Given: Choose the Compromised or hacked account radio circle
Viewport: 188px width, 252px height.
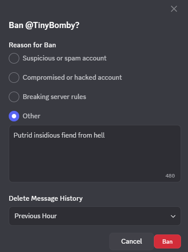Looking at the screenshot, I should (x=14, y=78).
